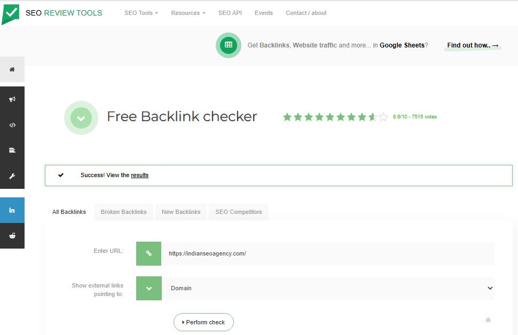This screenshot has height=335, width=518.
Task: Click the small gear icon near Perform check
Action: click(488, 320)
